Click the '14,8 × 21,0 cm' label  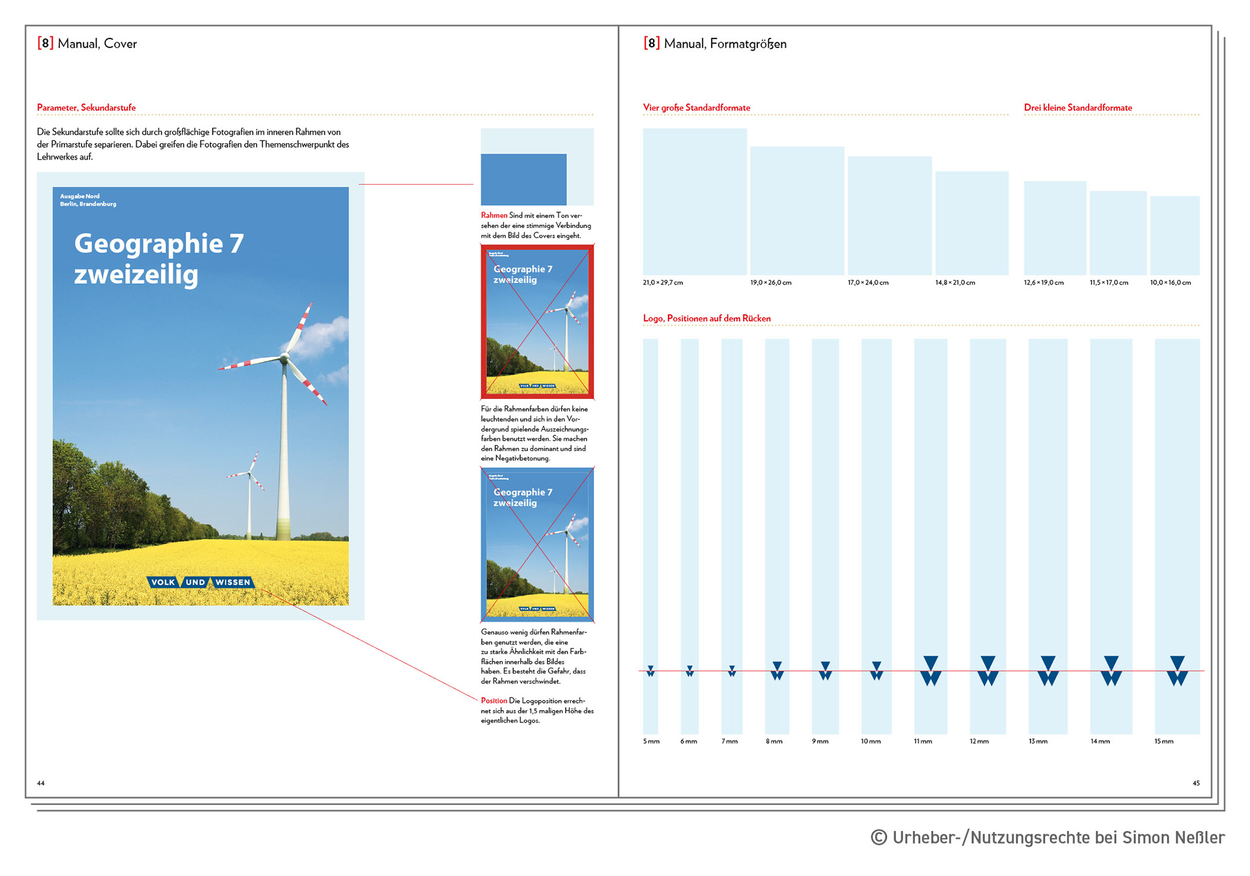tap(955, 282)
